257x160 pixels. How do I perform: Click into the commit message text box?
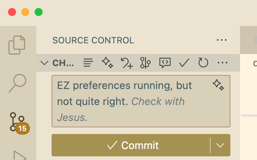(133, 101)
